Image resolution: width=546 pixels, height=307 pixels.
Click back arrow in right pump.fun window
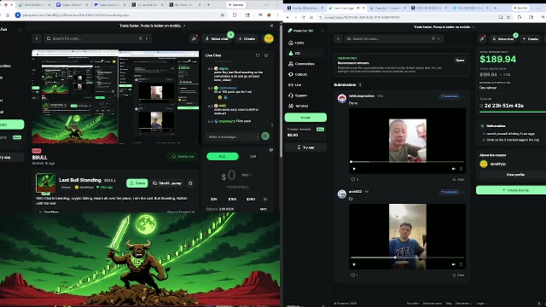click(x=338, y=38)
